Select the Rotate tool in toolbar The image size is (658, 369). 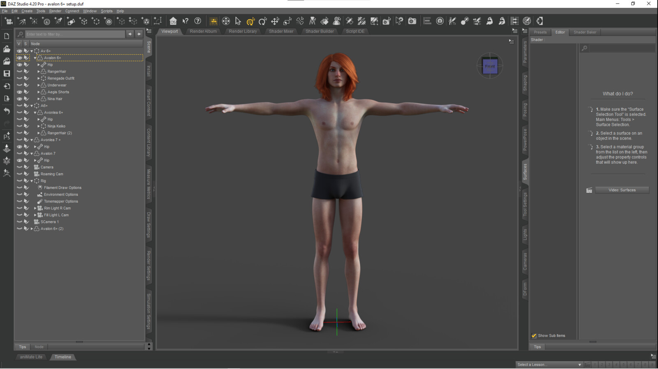(263, 21)
